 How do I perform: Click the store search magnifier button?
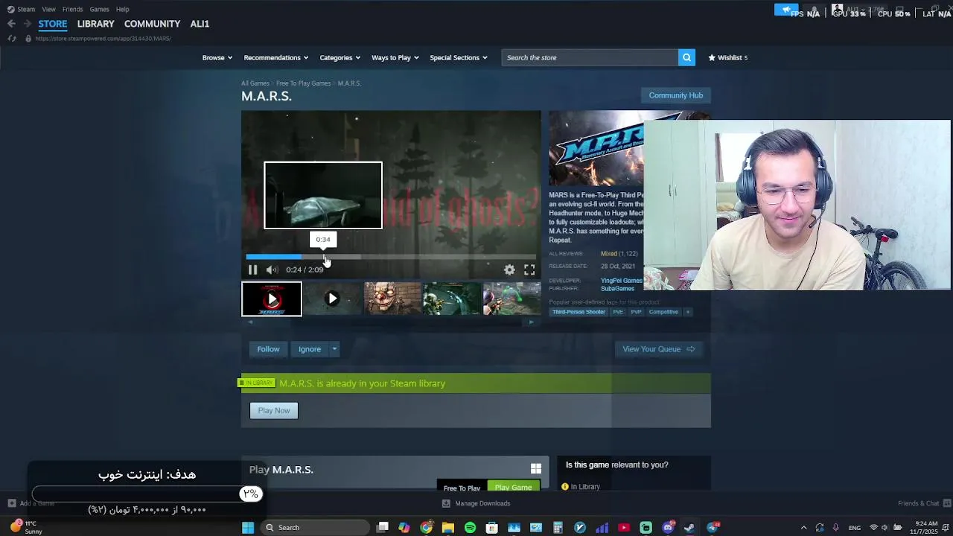click(686, 57)
